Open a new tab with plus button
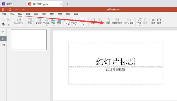This screenshot has width=177, height=101. (x=67, y=4)
